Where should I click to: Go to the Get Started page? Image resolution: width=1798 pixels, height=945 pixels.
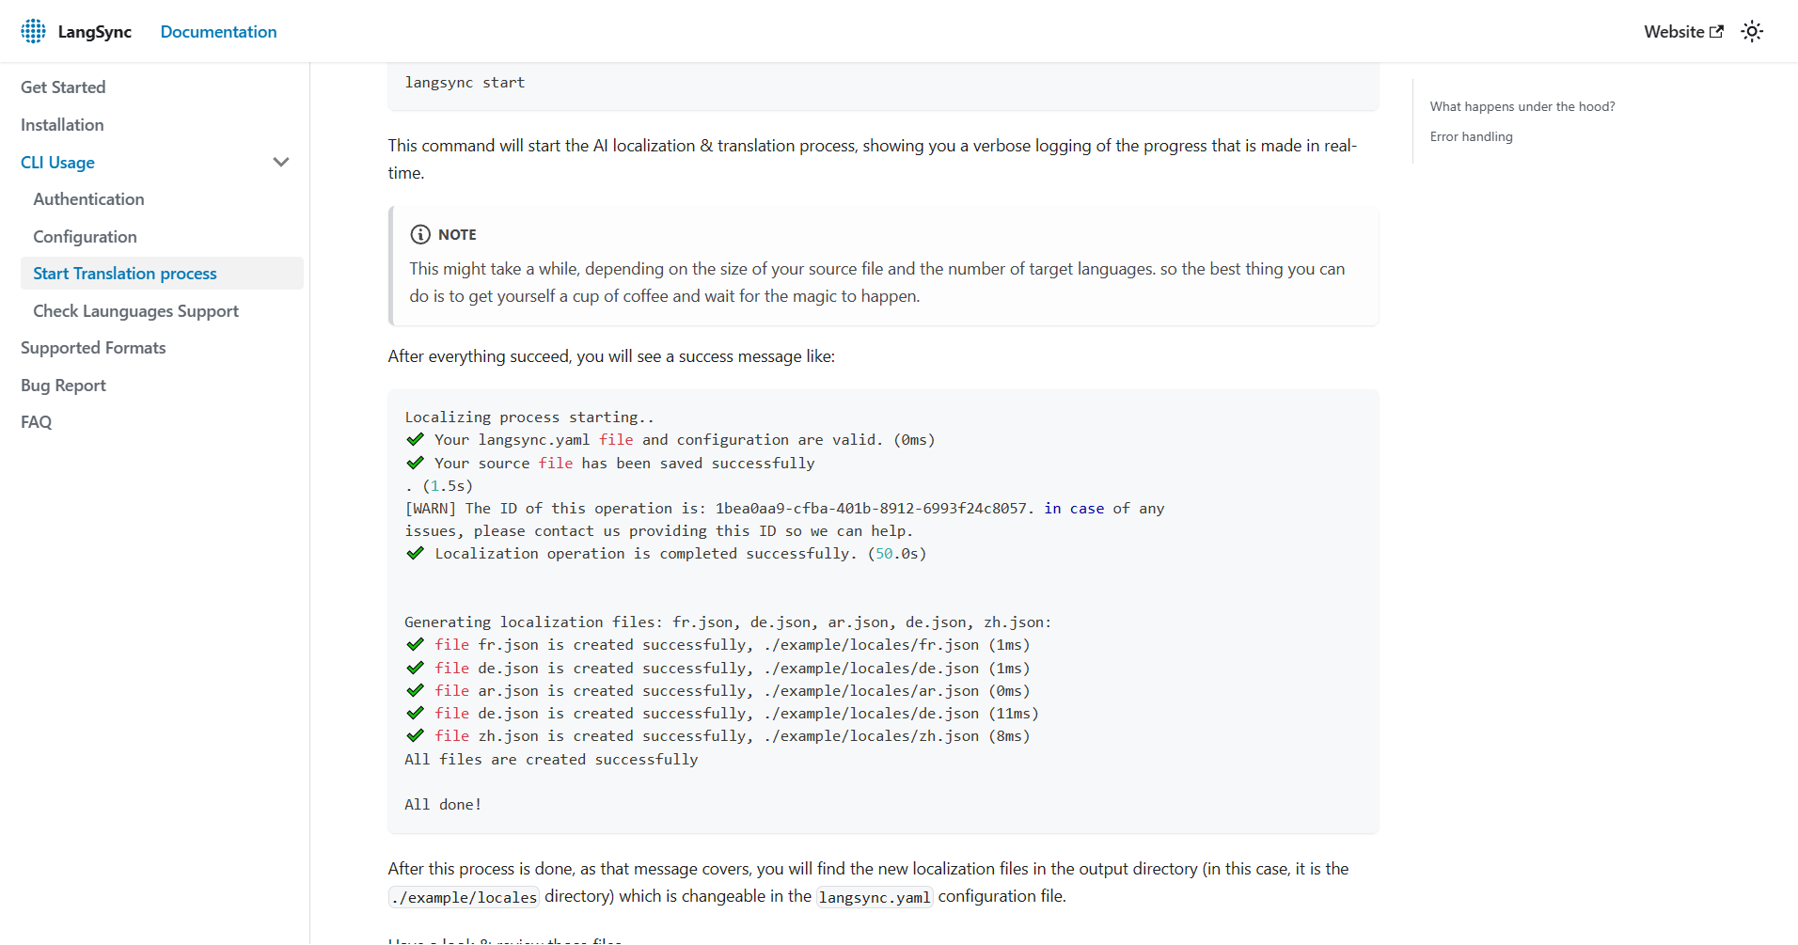click(x=63, y=87)
